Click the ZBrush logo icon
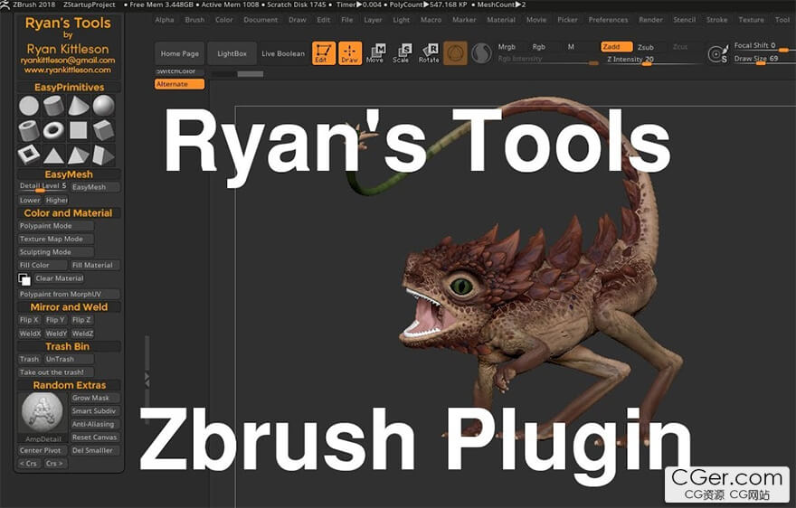Image resolution: width=796 pixels, height=508 pixels. [5, 5]
